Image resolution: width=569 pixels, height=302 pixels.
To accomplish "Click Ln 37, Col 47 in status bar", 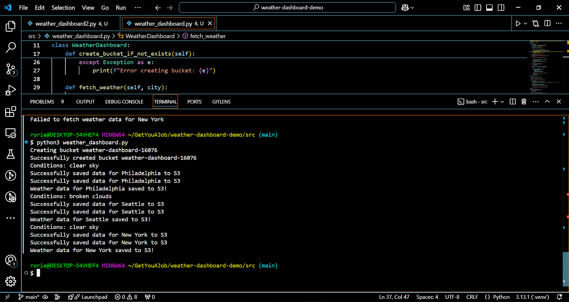I will pos(394,297).
